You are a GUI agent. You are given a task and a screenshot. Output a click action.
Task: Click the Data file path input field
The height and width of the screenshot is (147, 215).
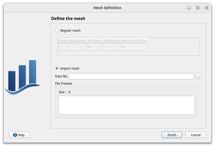(x=131, y=76)
